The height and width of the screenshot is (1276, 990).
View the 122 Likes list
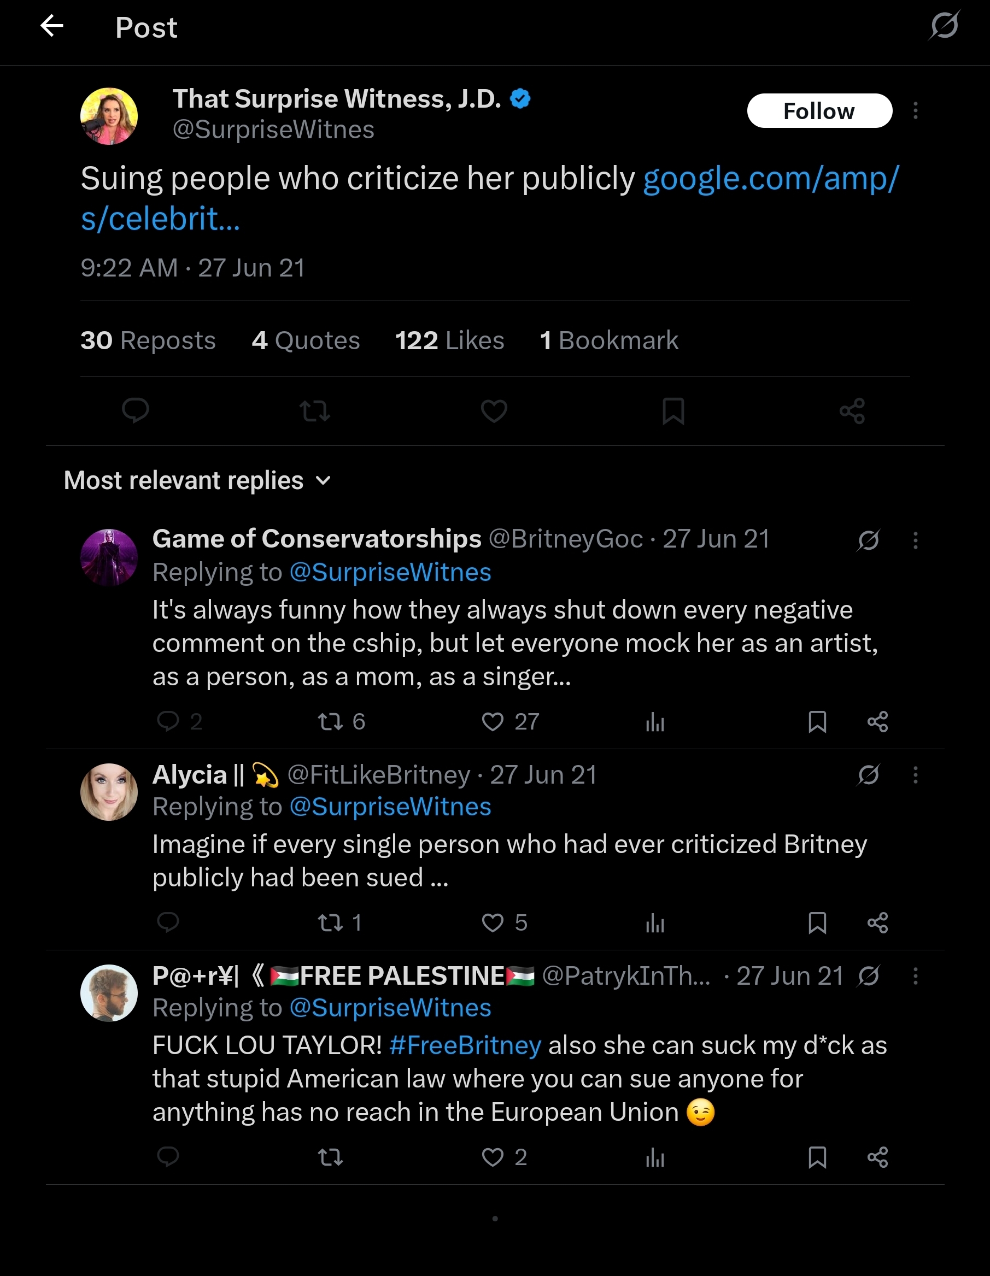[x=449, y=340]
